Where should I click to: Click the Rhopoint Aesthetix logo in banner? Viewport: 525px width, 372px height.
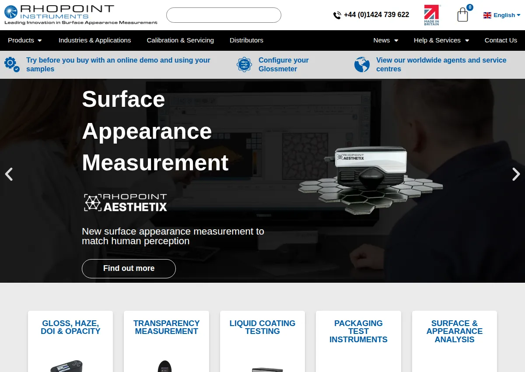pos(126,203)
